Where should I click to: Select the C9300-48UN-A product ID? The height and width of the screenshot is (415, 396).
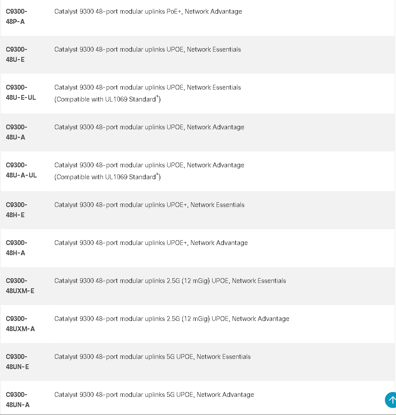coord(18,400)
